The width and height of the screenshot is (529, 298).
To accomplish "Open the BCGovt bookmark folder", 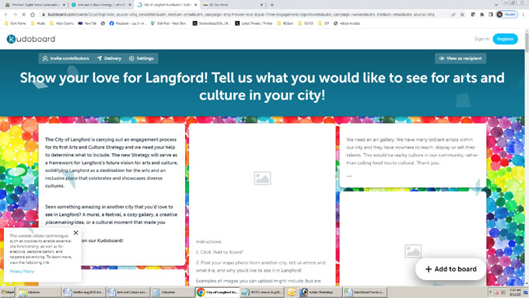I will point(286,23).
